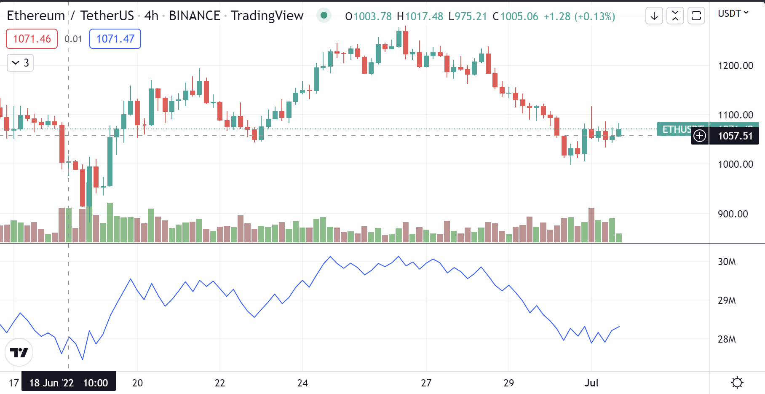Click the 30M indicator axis label
765x394 pixels.
(727, 262)
